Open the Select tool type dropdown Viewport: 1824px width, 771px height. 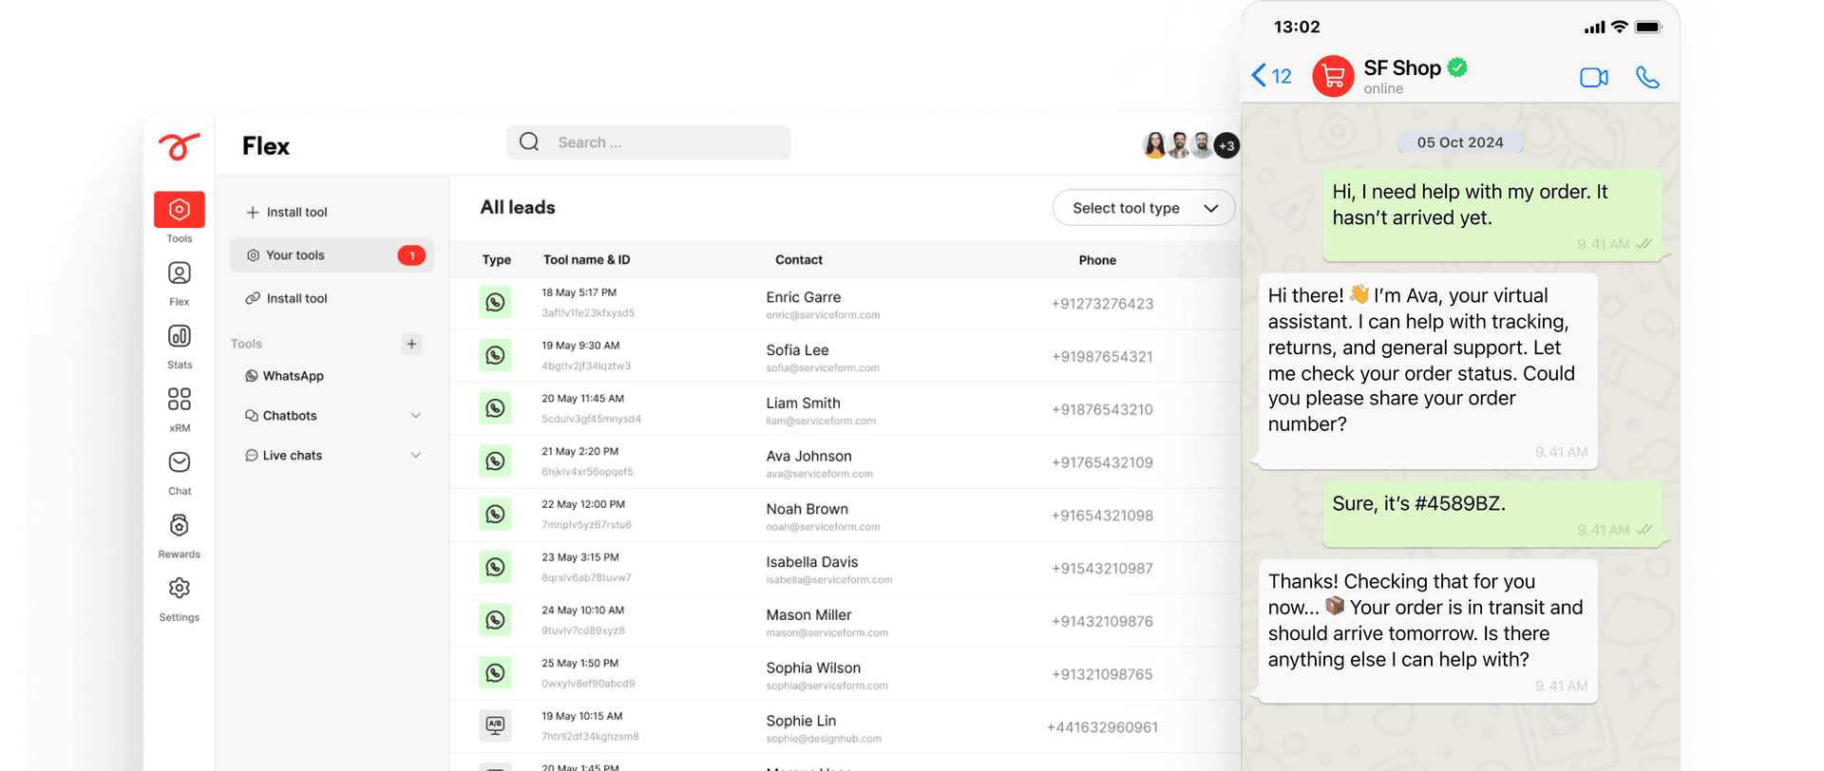click(1143, 208)
